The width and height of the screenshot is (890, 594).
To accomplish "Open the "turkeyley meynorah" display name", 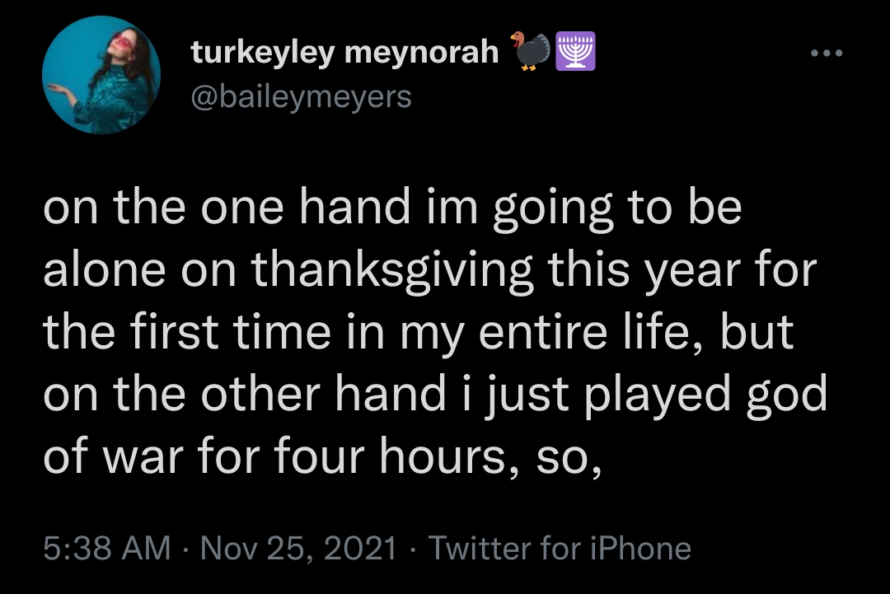I will click(x=344, y=53).
